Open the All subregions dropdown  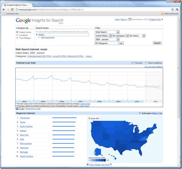(x=120, y=36)
